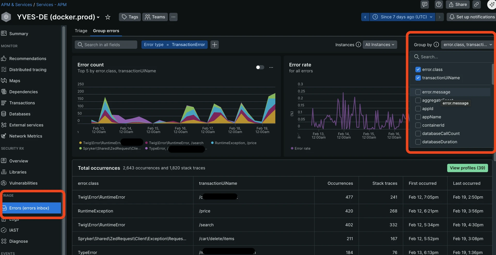Click the Group by info icon
496x255 pixels.
(x=436, y=45)
